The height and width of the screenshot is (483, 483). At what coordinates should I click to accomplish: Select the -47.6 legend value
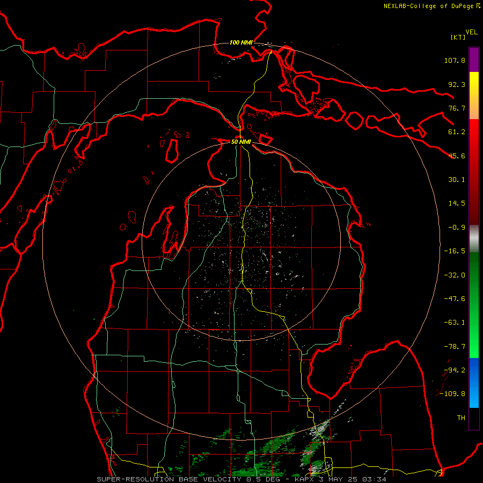point(455,299)
